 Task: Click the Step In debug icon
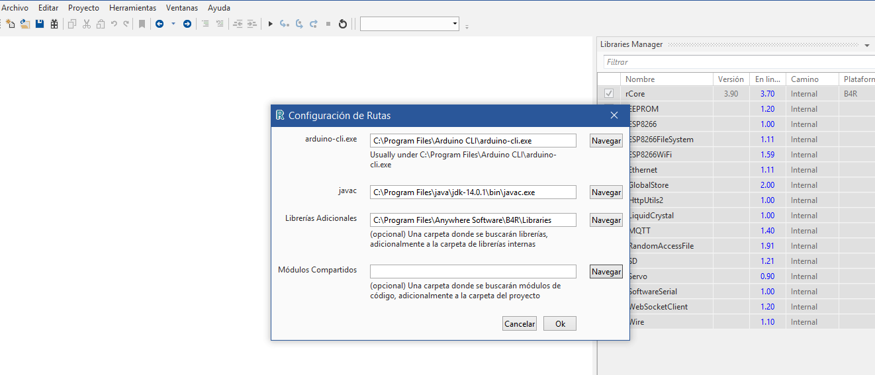[x=285, y=24]
